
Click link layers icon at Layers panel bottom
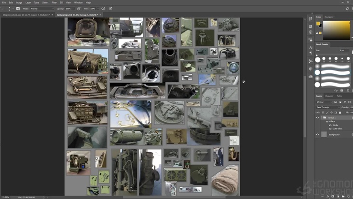323,197
